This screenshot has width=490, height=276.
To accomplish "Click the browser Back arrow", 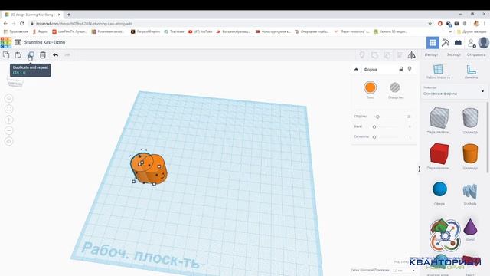I will [x=5, y=24].
